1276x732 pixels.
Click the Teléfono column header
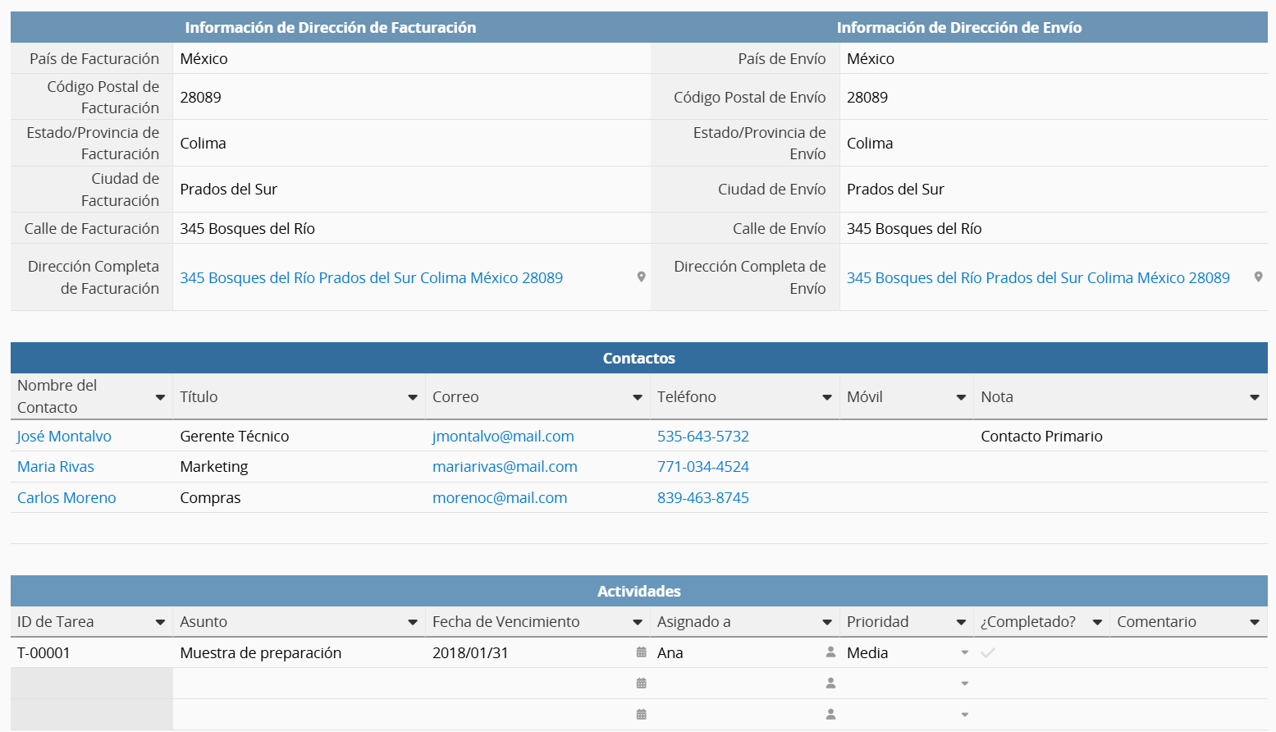687,397
